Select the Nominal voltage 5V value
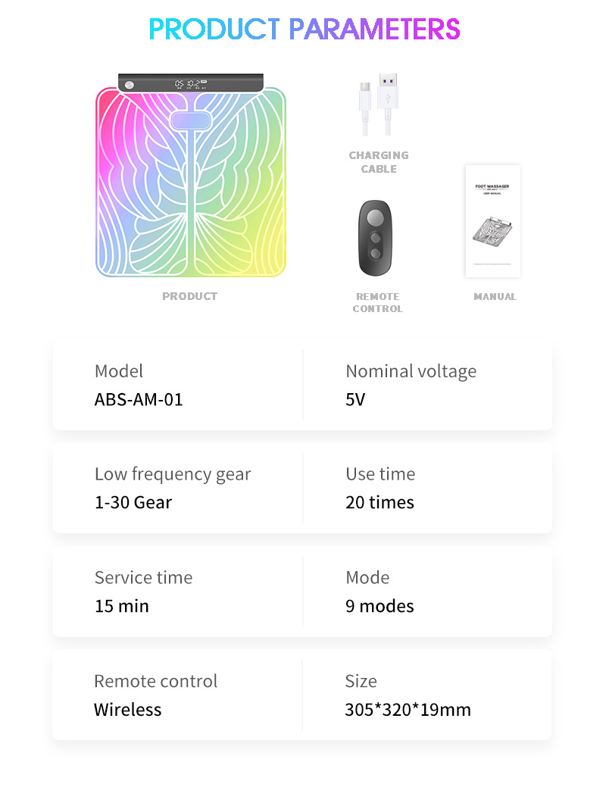 [355, 399]
